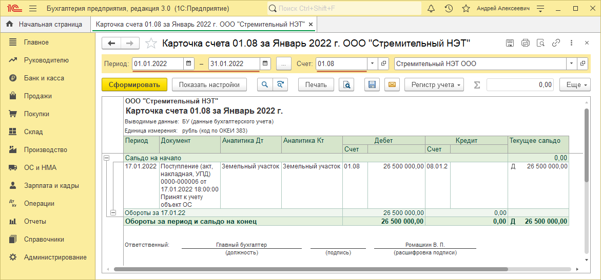Screen dimensions: 601x280
Task: Open the account 01.08 form icon
Action: coord(383,64)
